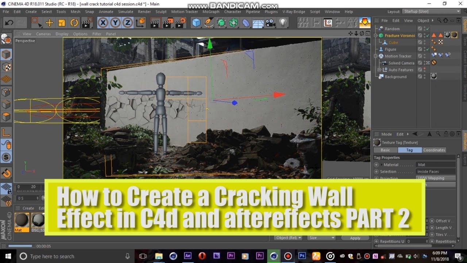Screen dimensions: 467x263
Task: Add a Light object
Action: [283, 23]
